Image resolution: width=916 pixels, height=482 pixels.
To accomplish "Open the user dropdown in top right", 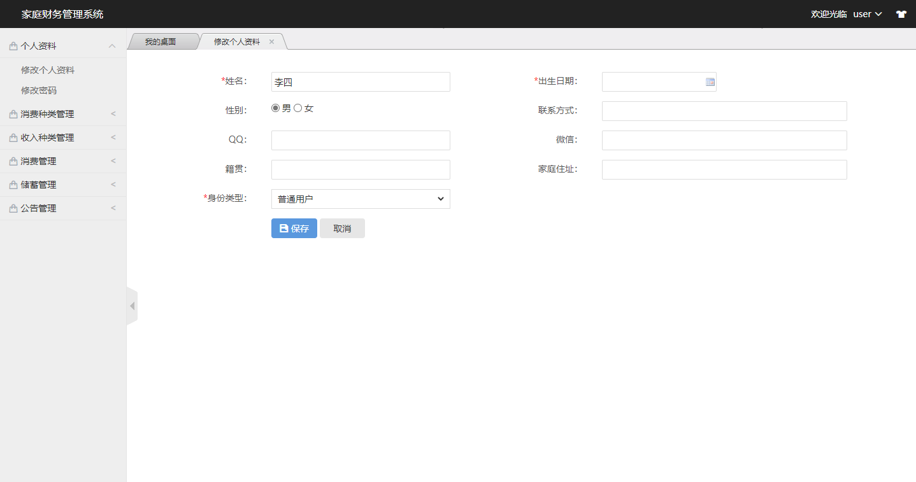I will pyautogui.click(x=866, y=13).
